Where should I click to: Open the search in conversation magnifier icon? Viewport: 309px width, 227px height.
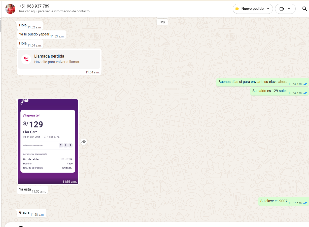pyautogui.click(x=304, y=9)
